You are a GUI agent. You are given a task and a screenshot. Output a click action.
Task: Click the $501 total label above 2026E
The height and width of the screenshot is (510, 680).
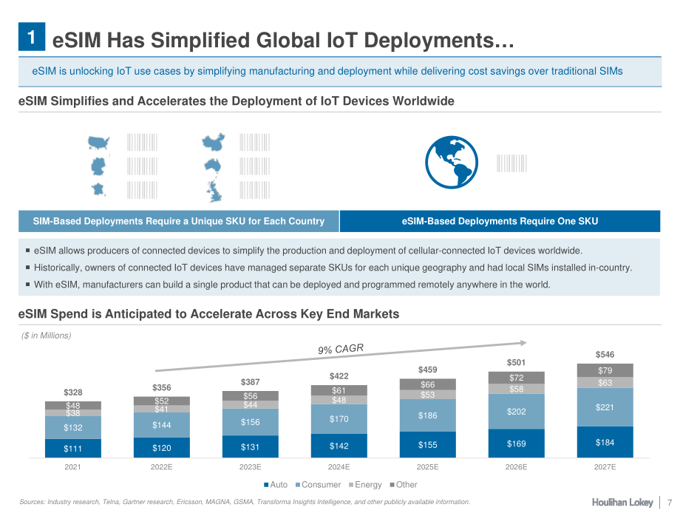[517, 362]
